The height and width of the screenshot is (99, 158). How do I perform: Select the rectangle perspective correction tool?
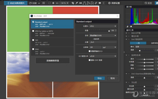(x=88, y=3)
